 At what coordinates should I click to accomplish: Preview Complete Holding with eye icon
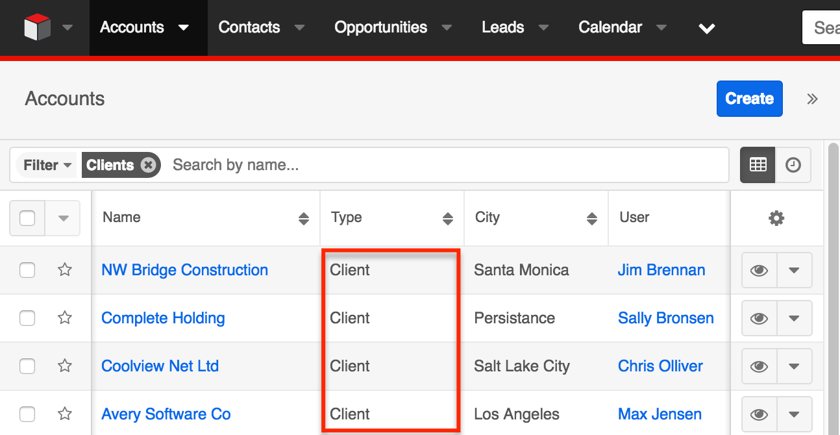[759, 318]
